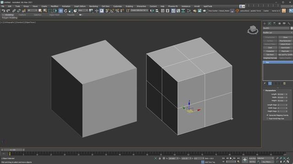
Task: Open the Select by Name icon
Action: click(x=45, y=11)
